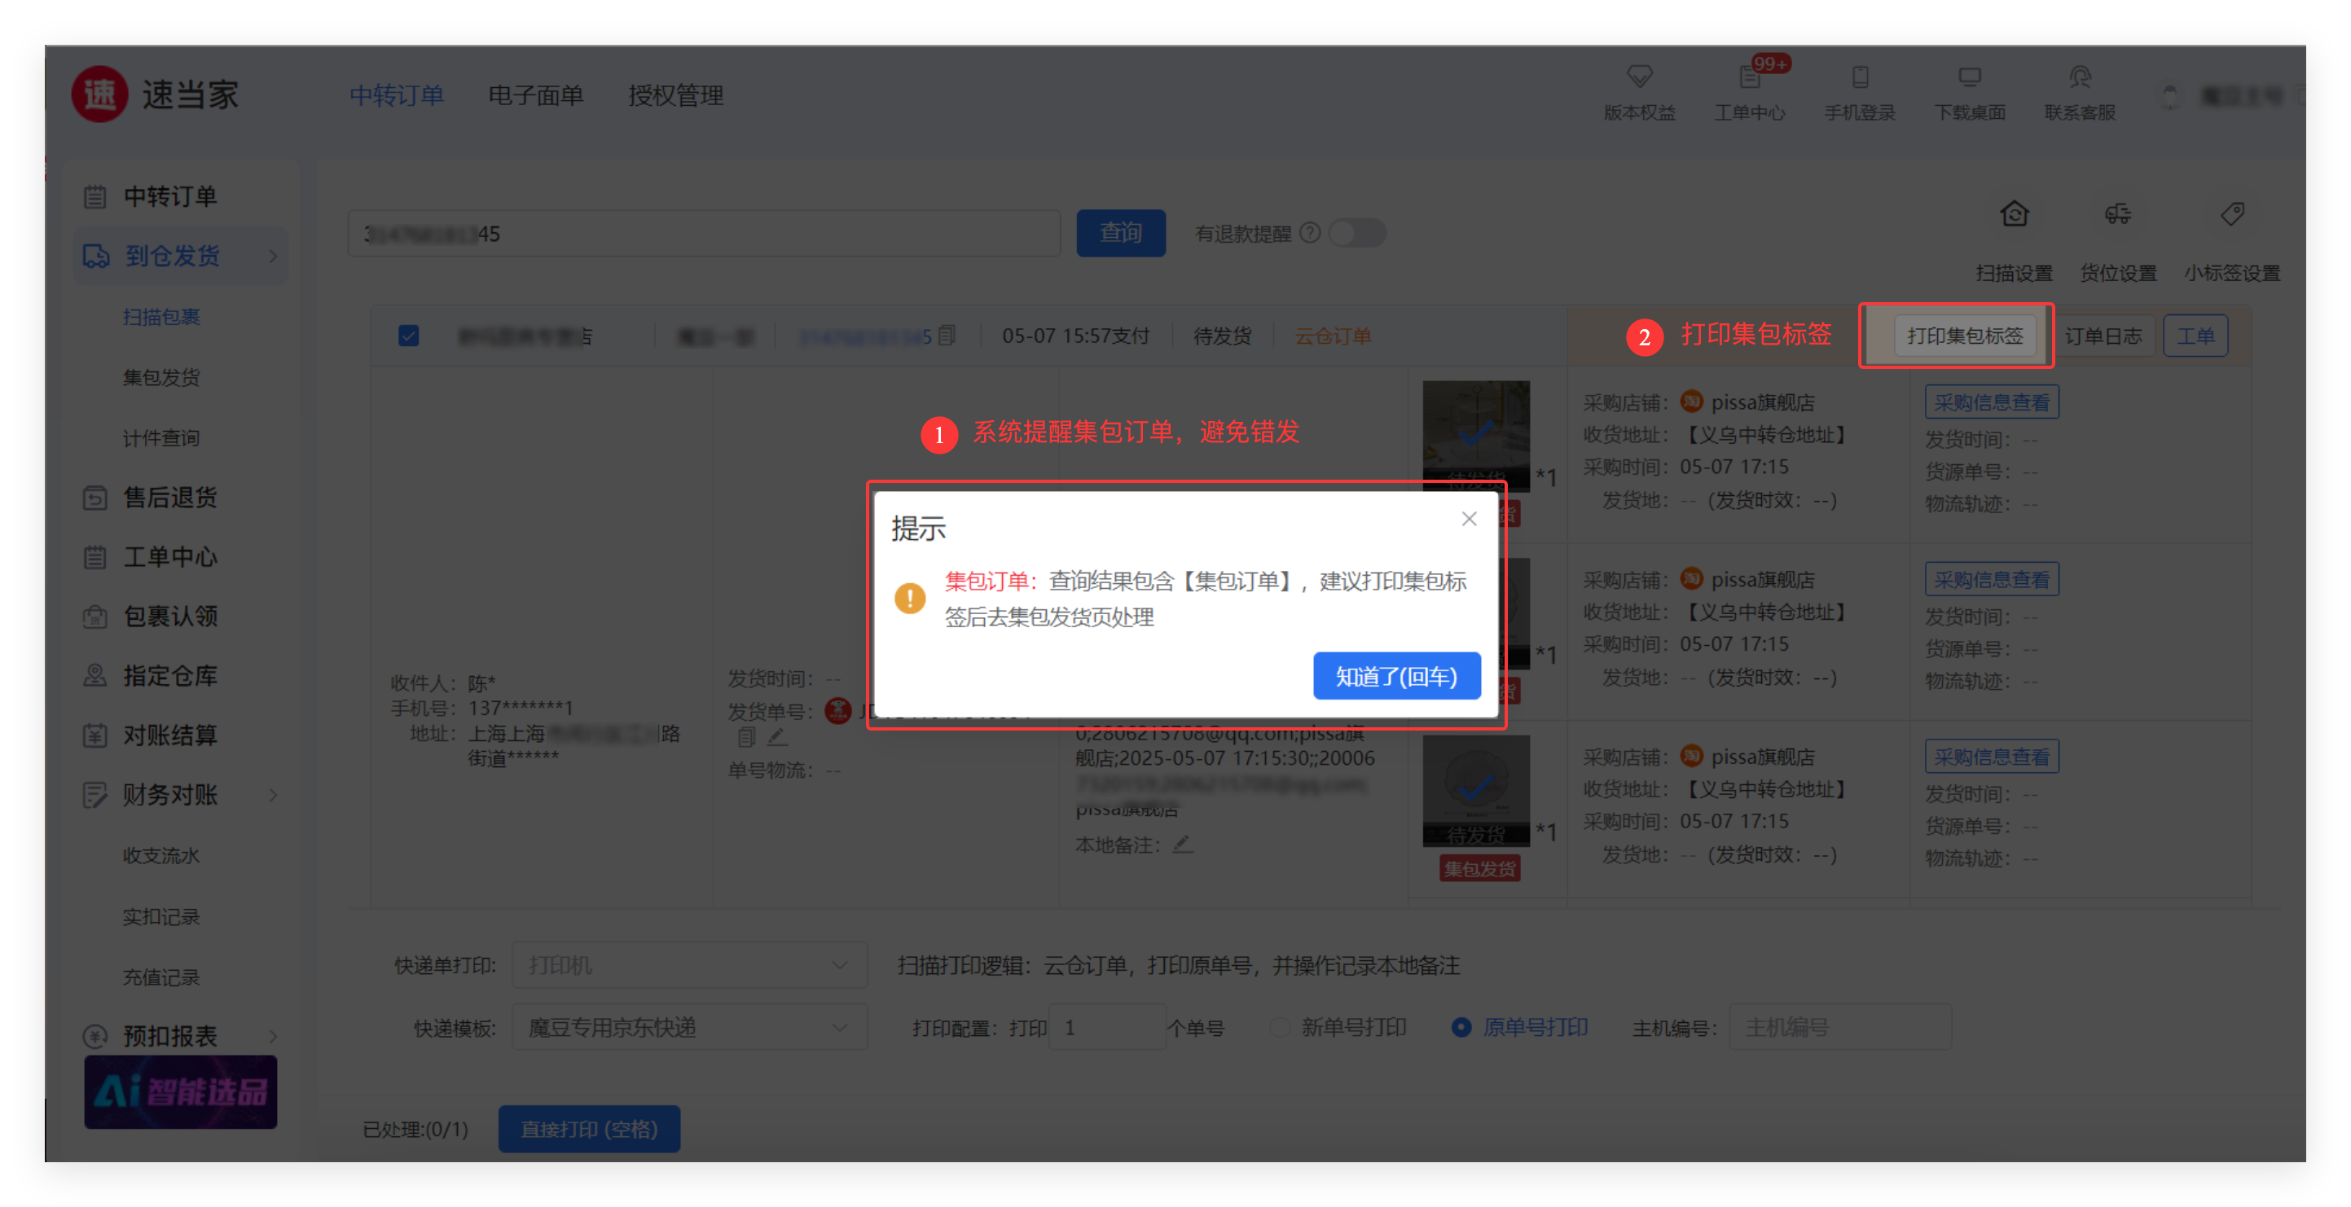Select the 新单号打印 radio button
This screenshot has height=1207, width=2351.
tap(1280, 1027)
